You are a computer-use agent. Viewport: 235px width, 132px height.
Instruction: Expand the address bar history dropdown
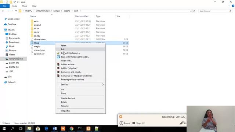(x=191, y=11)
